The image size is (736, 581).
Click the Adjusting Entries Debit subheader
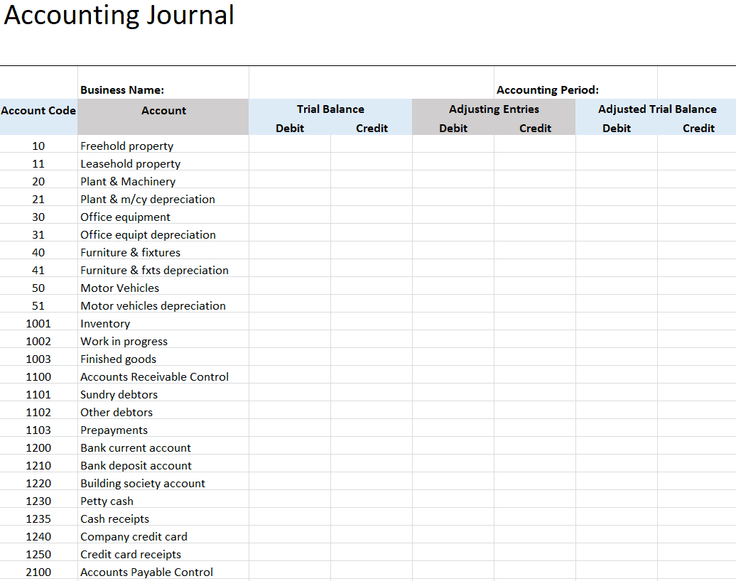click(x=453, y=128)
